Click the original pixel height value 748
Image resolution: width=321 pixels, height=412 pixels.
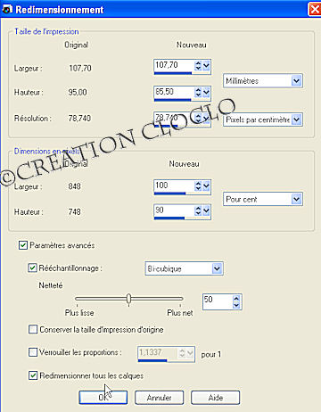click(74, 211)
